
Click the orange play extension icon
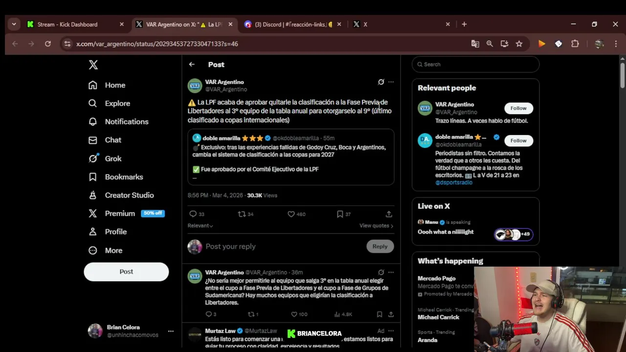542,44
